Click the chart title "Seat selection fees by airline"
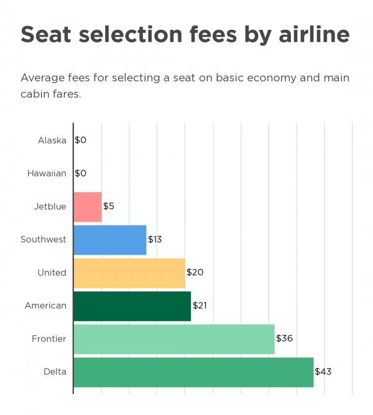This screenshot has width=373, height=415. pyautogui.click(x=185, y=34)
